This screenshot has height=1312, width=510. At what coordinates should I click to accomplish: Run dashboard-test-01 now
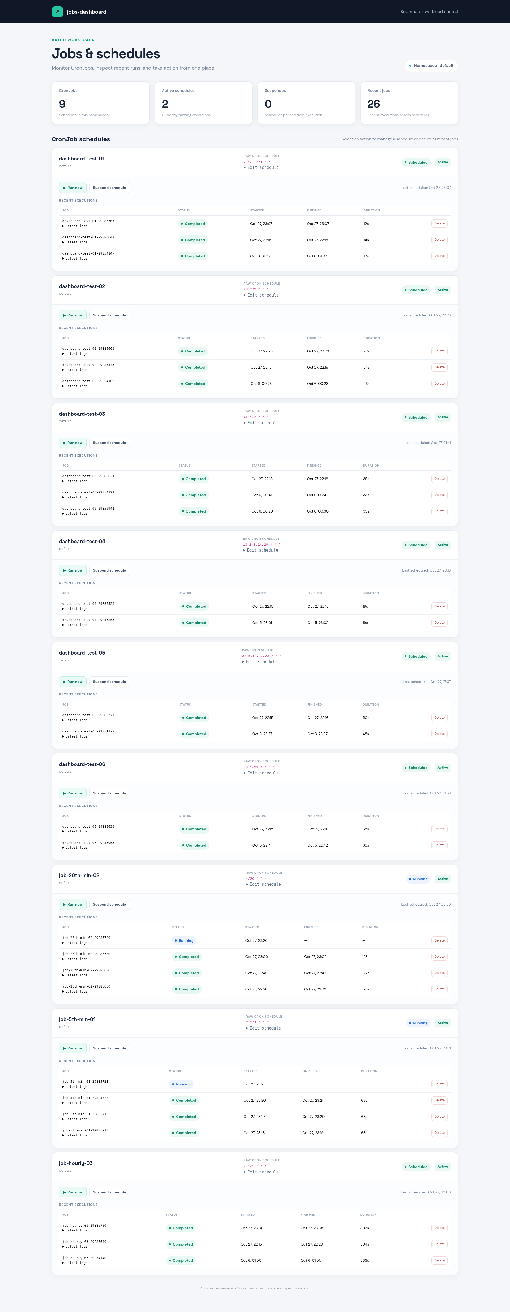(73, 188)
